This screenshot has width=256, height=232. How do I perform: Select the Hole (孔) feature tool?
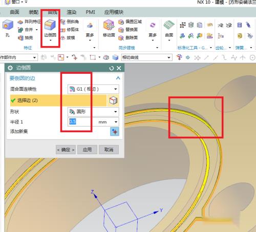click(8, 28)
